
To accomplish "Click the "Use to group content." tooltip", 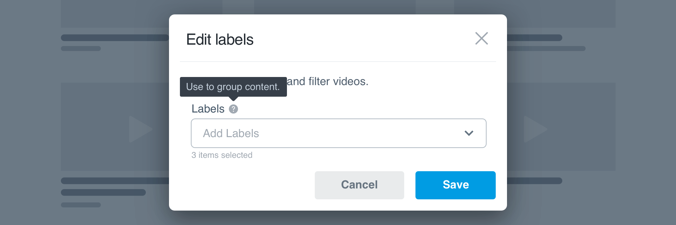I will click(x=233, y=87).
